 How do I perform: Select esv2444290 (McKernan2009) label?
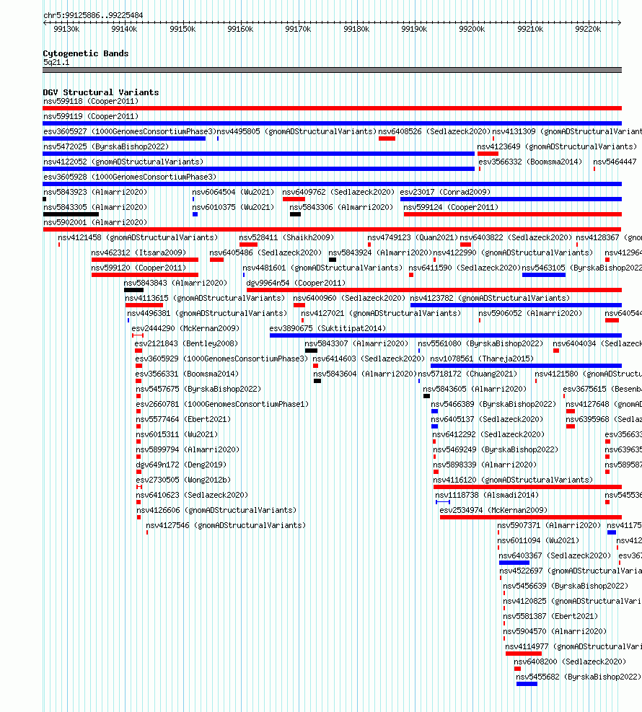(x=185, y=328)
